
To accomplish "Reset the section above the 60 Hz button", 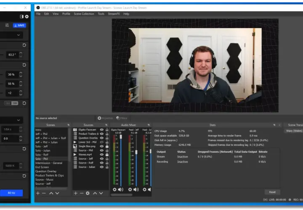I will point(24,176).
